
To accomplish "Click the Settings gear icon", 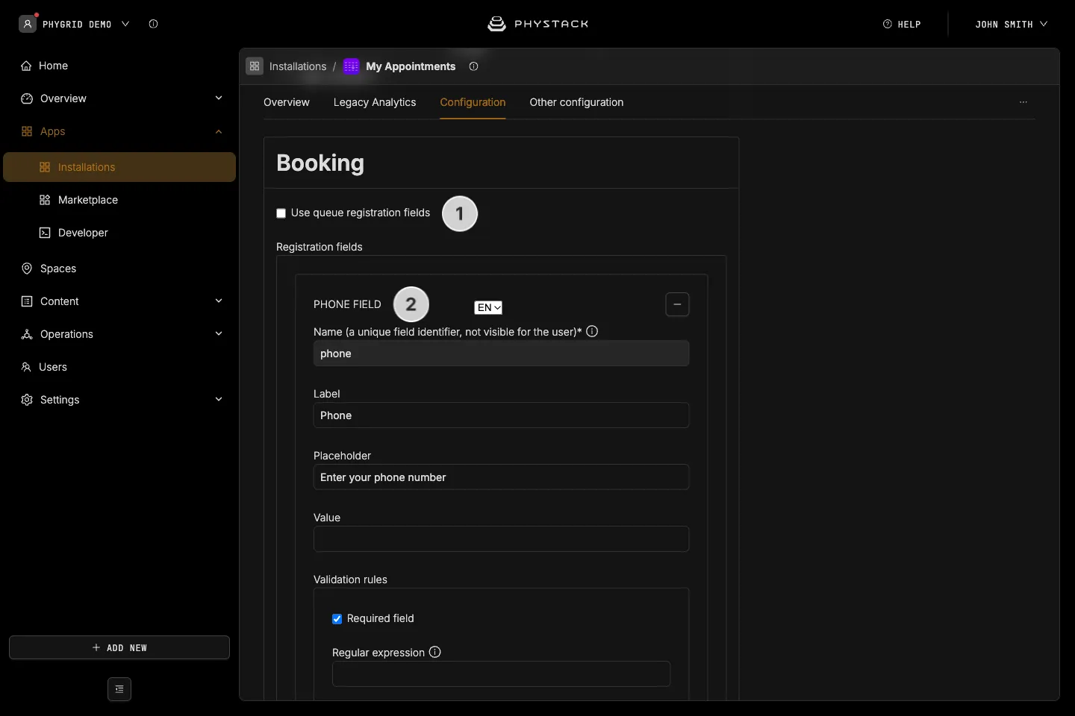I will pos(27,400).
